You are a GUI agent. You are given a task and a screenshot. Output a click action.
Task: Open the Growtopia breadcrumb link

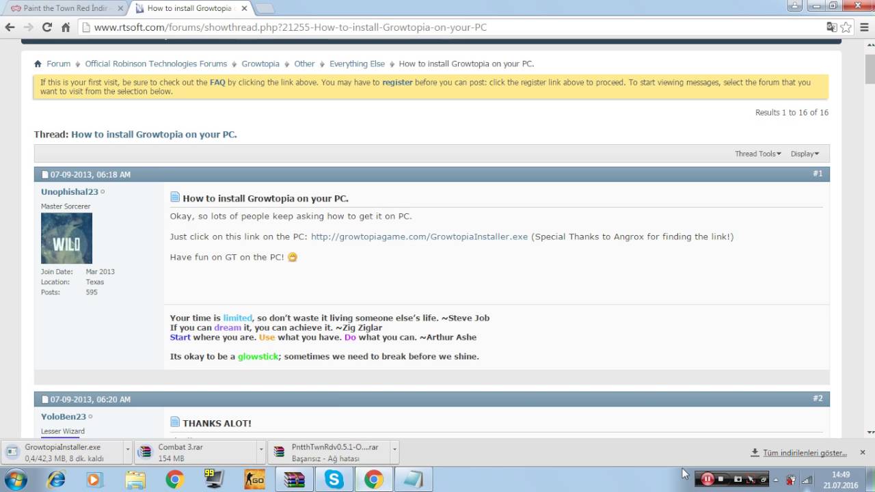pyautogui.click(x=260, y=64)
